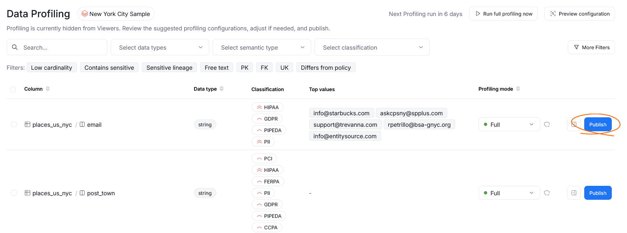Click the Next Profiling run in 6 days text
The height and width of the screenshot is (233, 627).
pos(426,14)
